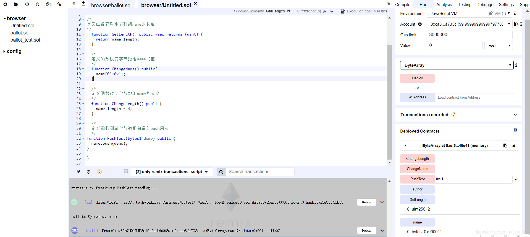Viewport: 530px width, 237px height.
Task: Remove the deployed ByteArray instance
Action: tap(514, 146)
